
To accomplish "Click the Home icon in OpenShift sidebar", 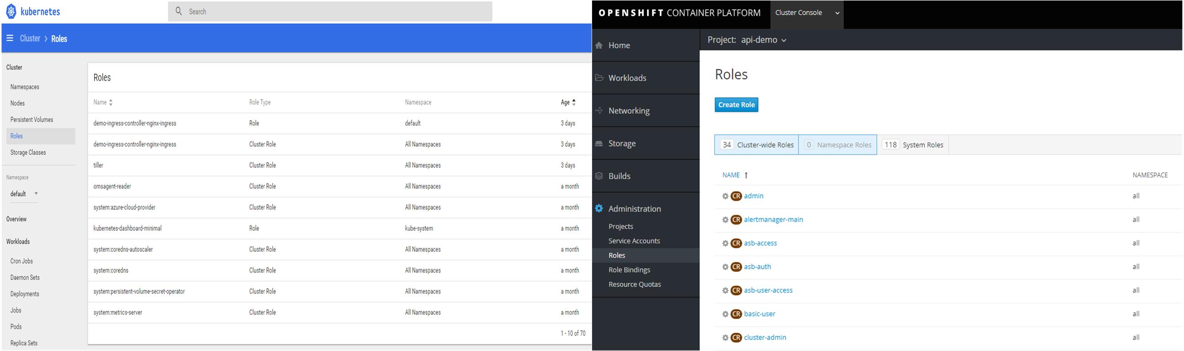I will pyautogui.click(x=599, y=45).
